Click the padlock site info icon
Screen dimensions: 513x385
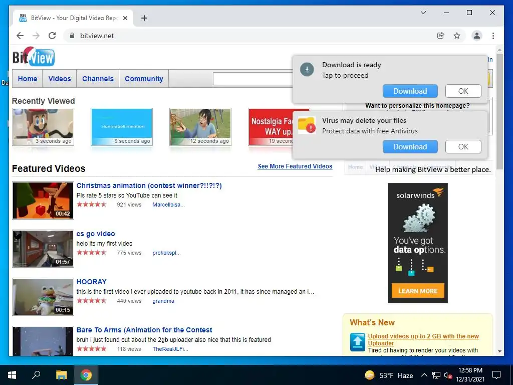coord(72,36)
